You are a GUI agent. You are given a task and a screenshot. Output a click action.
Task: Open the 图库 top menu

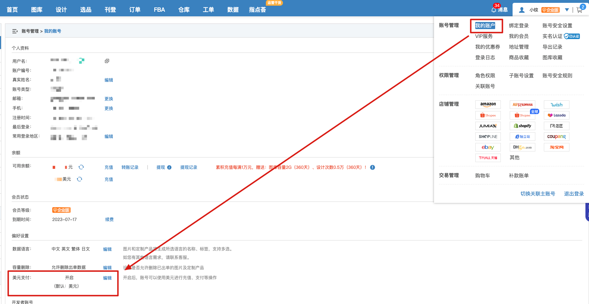tap(37, 10)
